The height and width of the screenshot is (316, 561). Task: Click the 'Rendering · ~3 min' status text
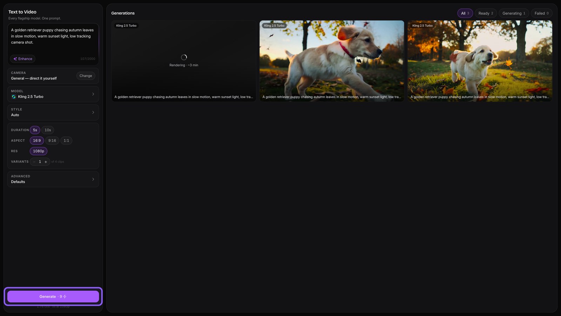click(x=184, y=65)
